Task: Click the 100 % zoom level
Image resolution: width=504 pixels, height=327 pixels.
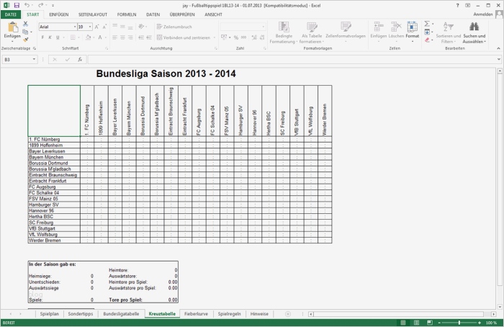Action: click(x=491, y=323)
